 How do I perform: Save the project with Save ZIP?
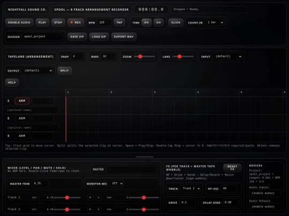[x=77, y=37]
